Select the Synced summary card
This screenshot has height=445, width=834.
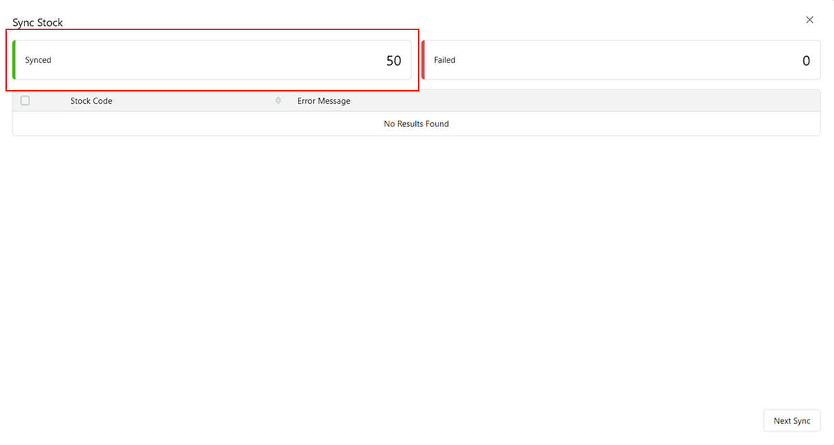pyautogui.click(x=212, y=60)
